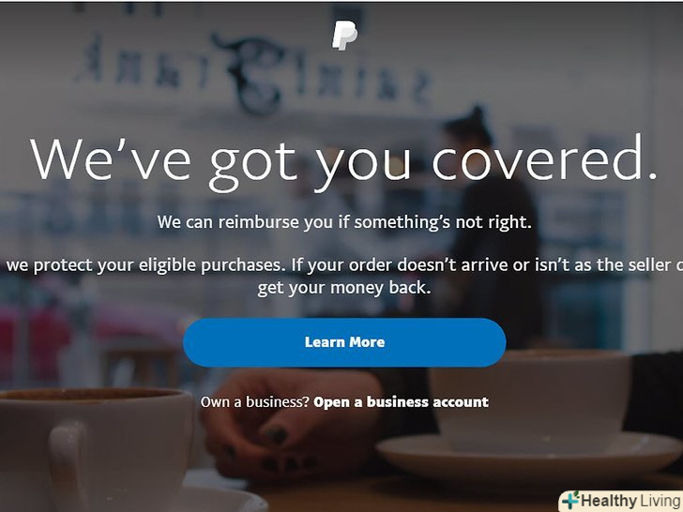The width and height of the screenshot is (683, 512).
Task: Click "We can reimburse you" subheading text
Action: point(344,222)
